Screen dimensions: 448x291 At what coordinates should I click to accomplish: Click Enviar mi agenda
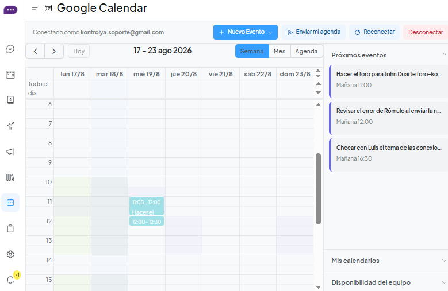click(x=313, y=32)
